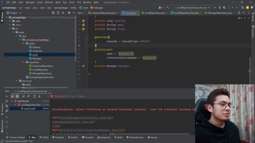Start debugging with the bug icon
This screenshot has width=255, height=143.
pyautogui.click(x=220, y=8)
